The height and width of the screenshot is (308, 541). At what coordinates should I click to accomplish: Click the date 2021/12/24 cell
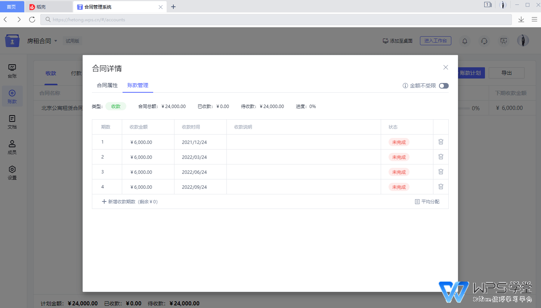pyautogui.click(x=200, y=142)
